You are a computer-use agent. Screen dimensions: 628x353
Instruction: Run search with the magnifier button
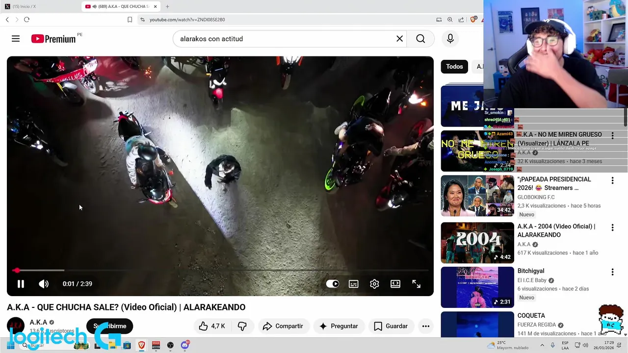[x=420, y=39]
